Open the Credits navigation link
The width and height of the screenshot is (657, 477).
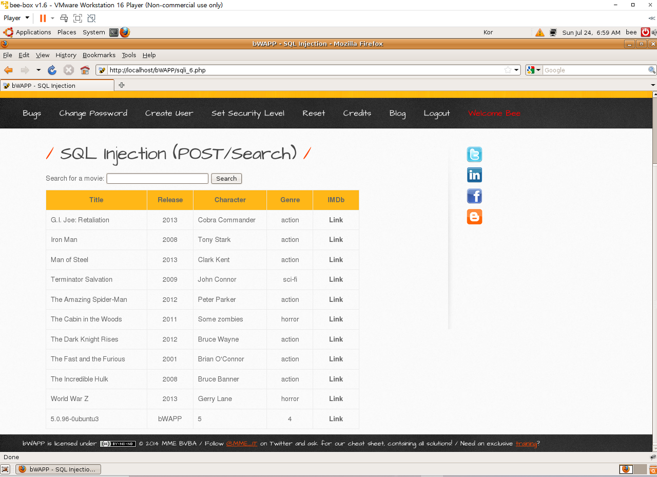click(x=357, y=113)
